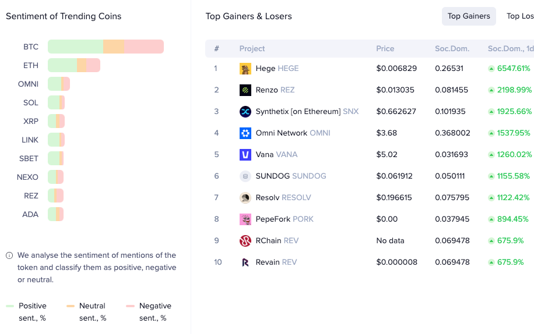
Task: Click the Renzo REZ logo icon
Action: (245, 90)
